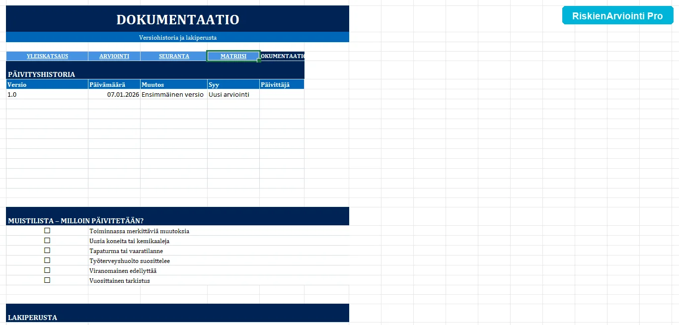Click the 'Versiohistoria ja lakiperusta' subtitle

pos(178,37)
